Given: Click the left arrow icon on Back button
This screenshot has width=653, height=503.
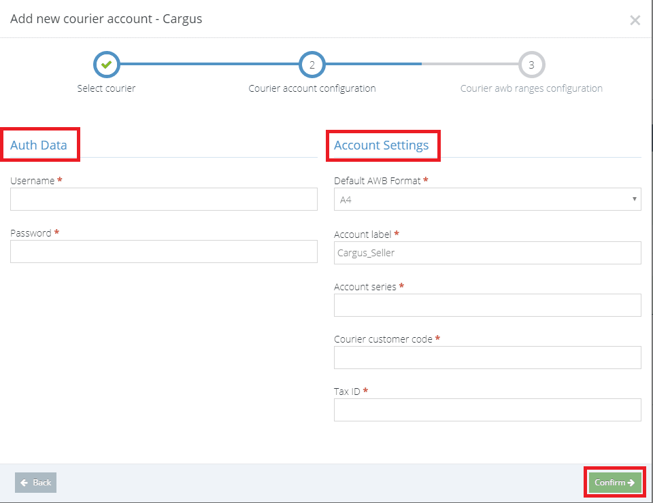Looking at the screenshot, I should [24, 483].
